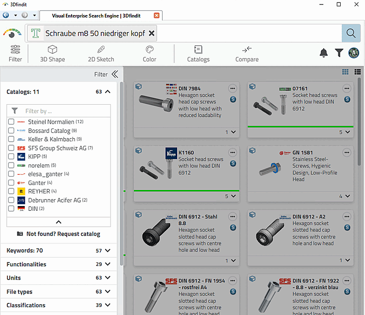The image size is (365, 315).
Task: Check the Debrunner Acifer AG checkbox
Action: click(11, 200)
